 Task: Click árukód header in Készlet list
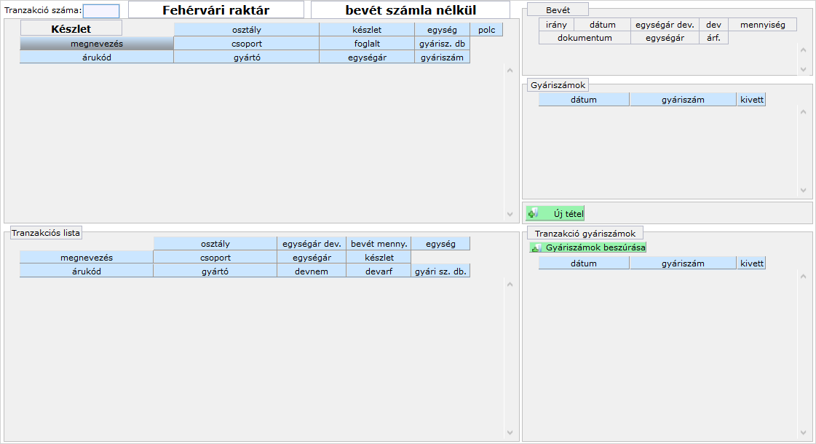(97, 58)
